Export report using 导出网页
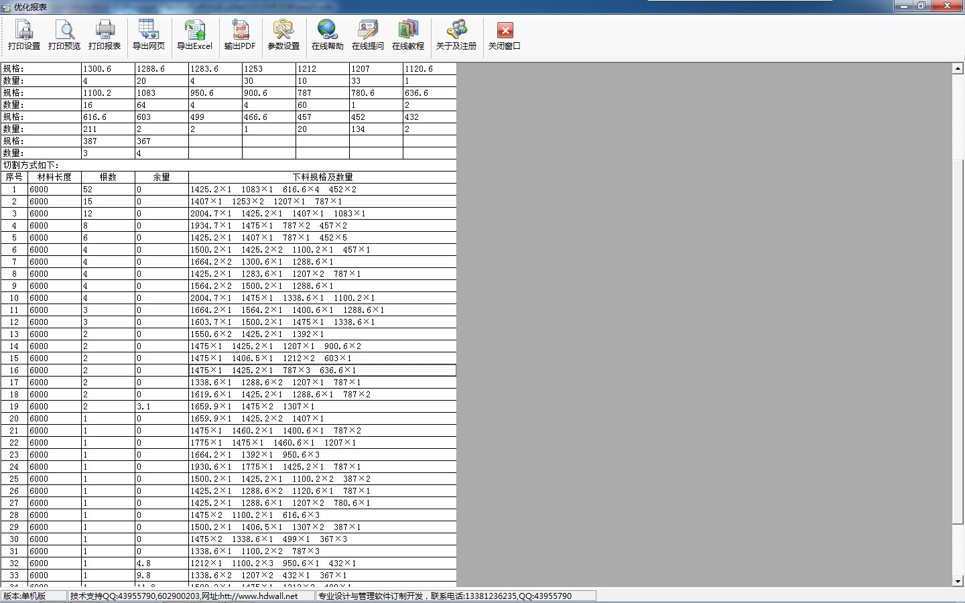Image resolution: width=965 pixels, height=603 pixels. pos(148,35)
